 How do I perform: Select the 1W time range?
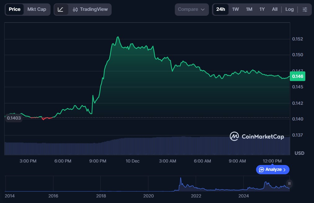[x=236, y=9]
